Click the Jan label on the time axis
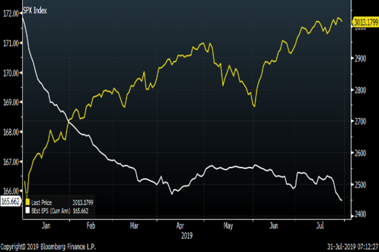The height and width of the screenshot is (252, 379). click(46, 226)
